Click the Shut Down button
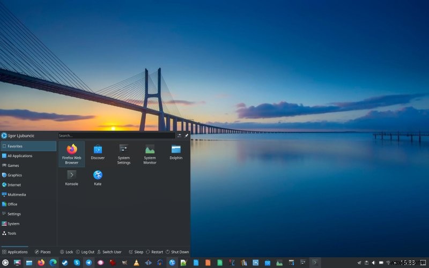The height and width of the screenshot is (268, 429). tap(177, 252)
